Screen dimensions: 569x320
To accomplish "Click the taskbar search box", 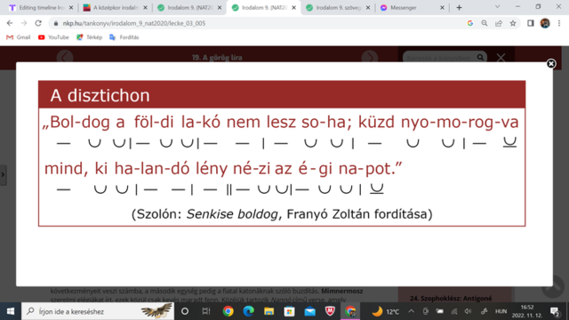I will [98, 311].
